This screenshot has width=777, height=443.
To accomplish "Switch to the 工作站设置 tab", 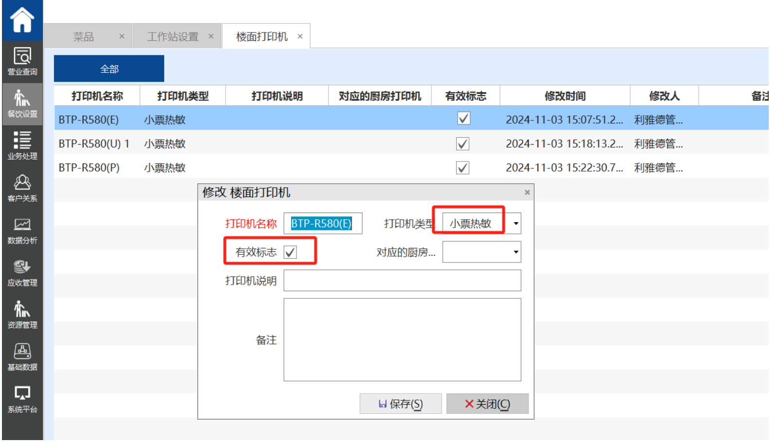I will (173, 37).
